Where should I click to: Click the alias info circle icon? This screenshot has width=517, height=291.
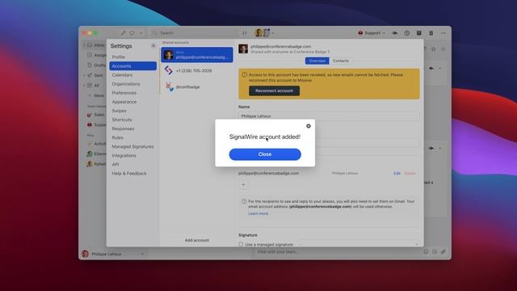tap(244, 201)
